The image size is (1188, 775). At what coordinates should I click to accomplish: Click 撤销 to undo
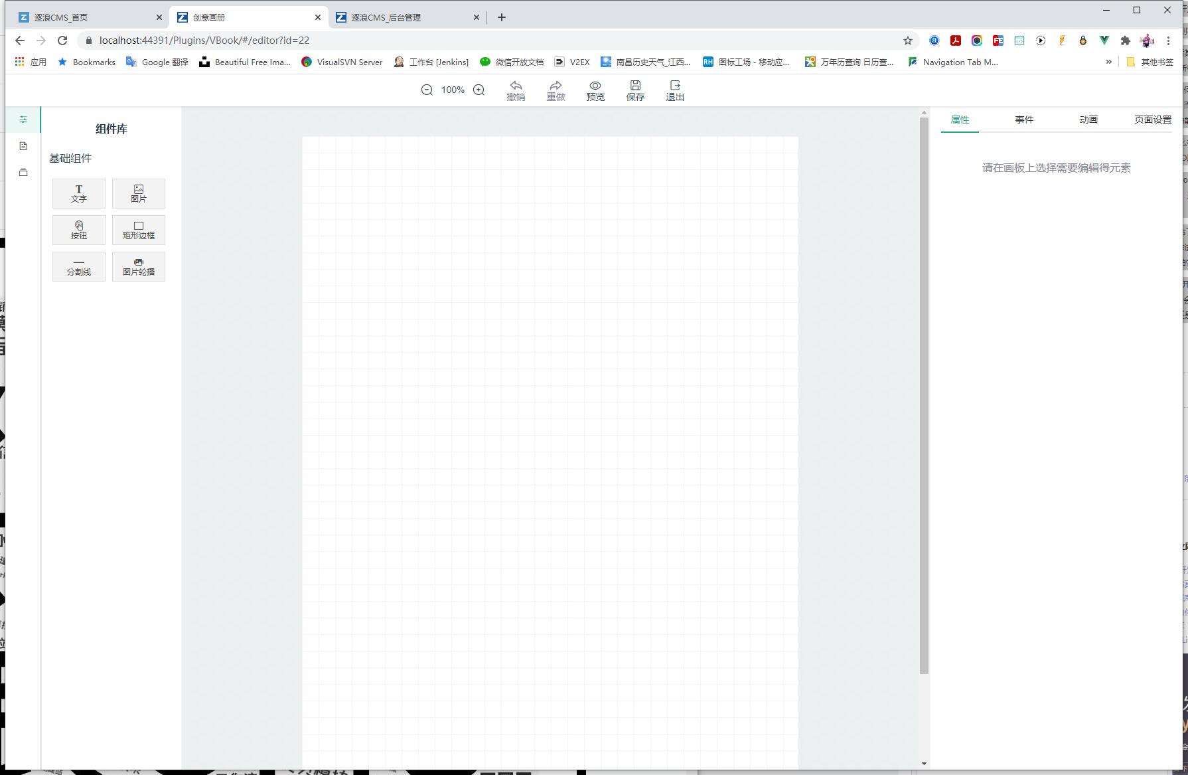[516, 90]
